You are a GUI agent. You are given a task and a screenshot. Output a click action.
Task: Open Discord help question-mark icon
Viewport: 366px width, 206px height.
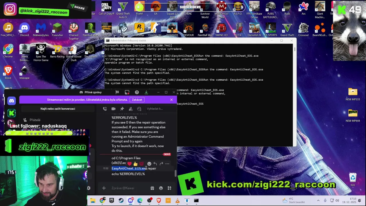(x=137, y=92)
